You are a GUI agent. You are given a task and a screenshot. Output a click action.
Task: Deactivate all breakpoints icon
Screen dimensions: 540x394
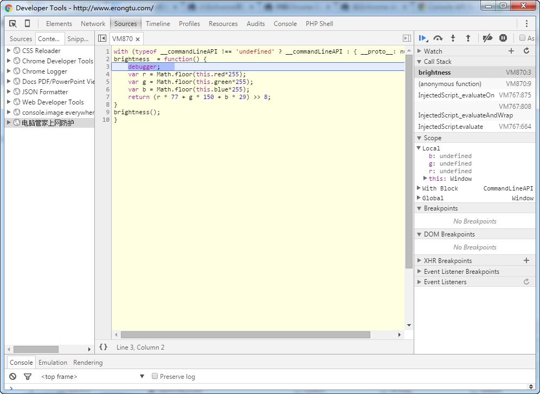(x=487, y=38)
